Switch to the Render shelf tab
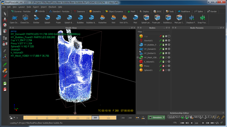This screenshot has width=227, height=127. point(212,11)
